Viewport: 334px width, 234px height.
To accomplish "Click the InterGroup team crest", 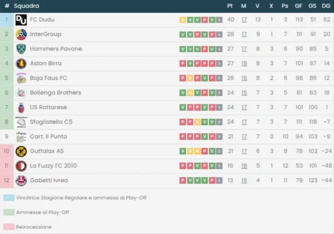I will 21,34.
